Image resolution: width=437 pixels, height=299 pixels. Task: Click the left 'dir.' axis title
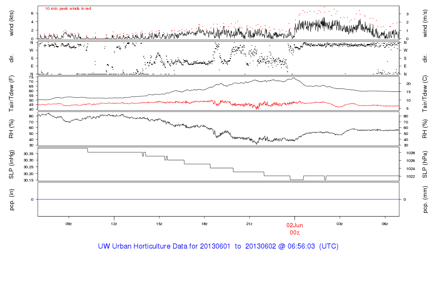pos(12,59)
